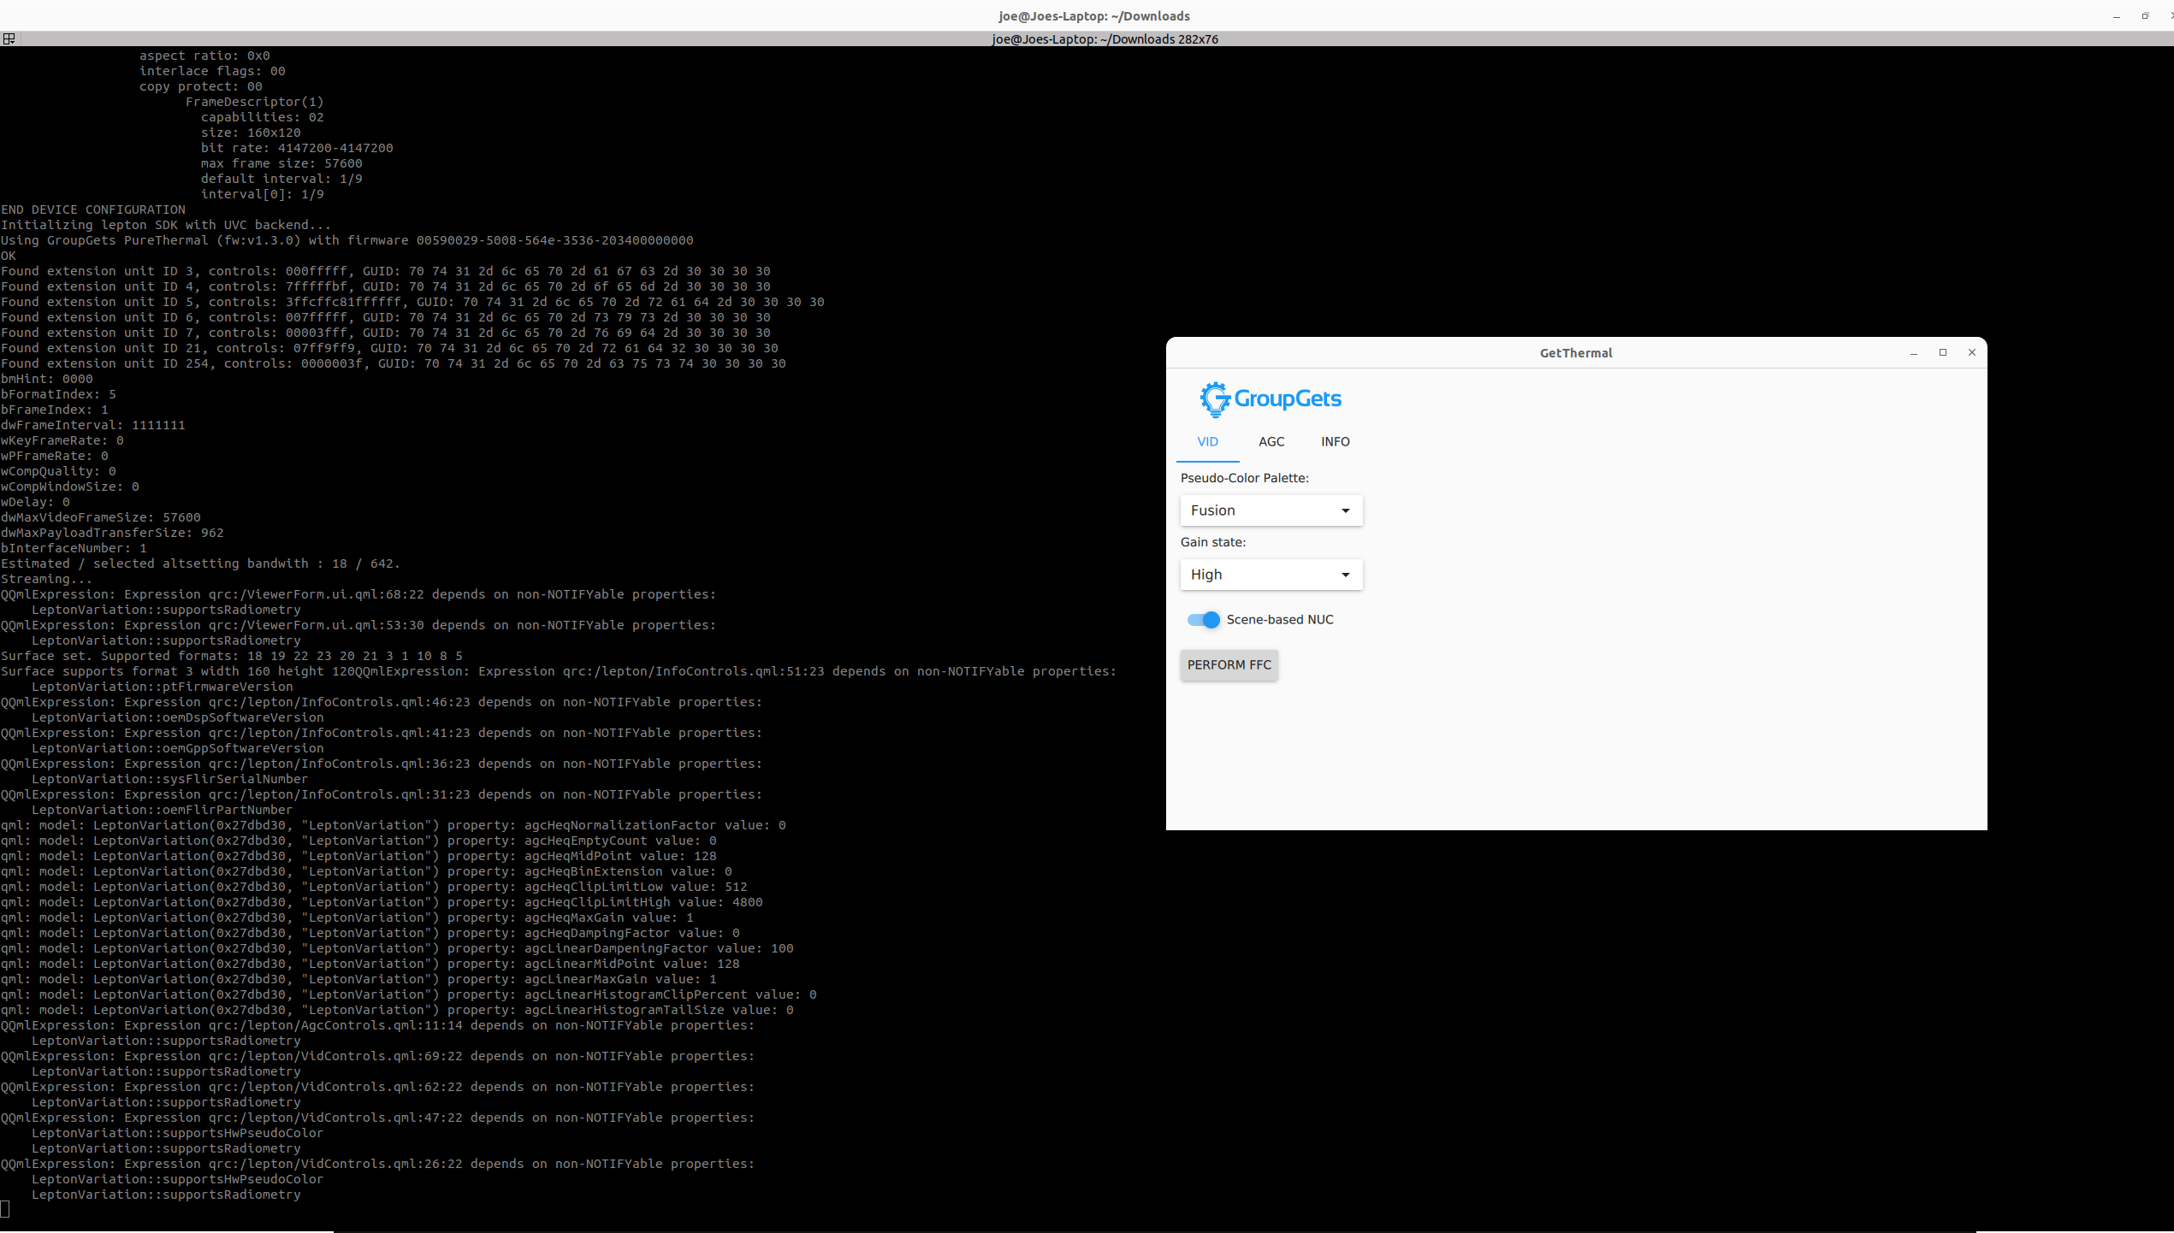Minimize the GetThermal window

[x=1914, y=352]
